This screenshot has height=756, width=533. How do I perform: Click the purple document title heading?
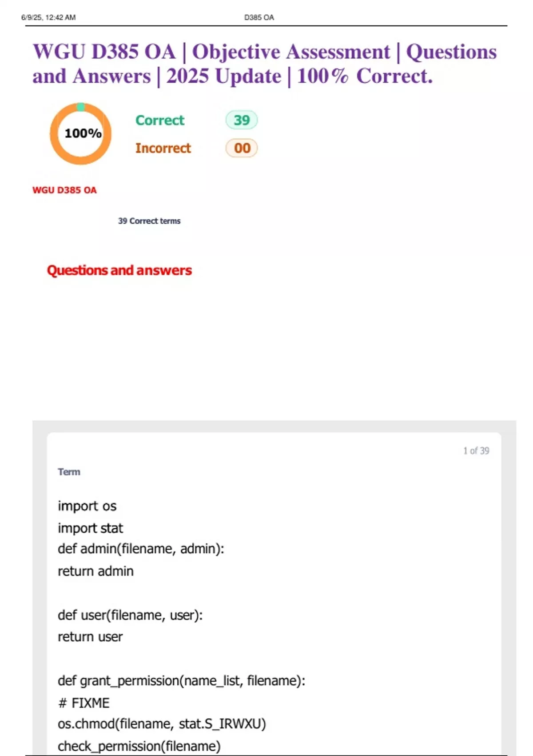[x=265, y=64]
